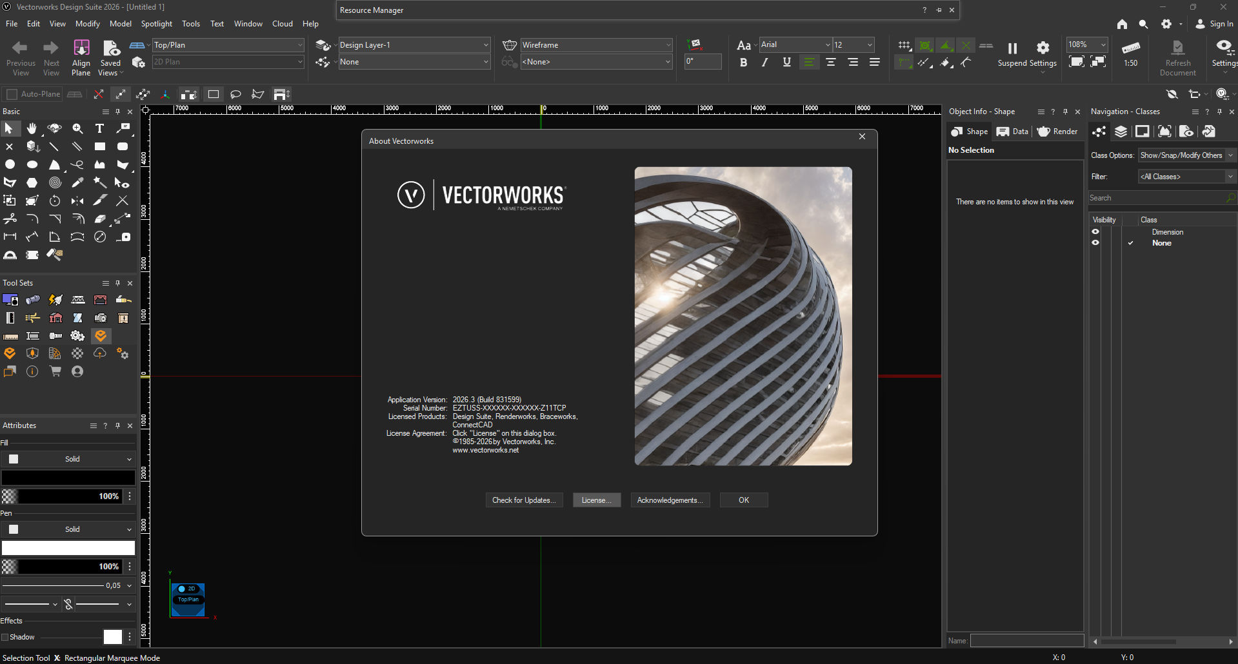This screenshot has height=664, width=1238.
Task: Click the class Search field
Action: pos(1158,198)
